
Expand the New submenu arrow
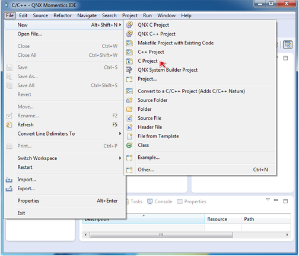(x=120, y=25)
